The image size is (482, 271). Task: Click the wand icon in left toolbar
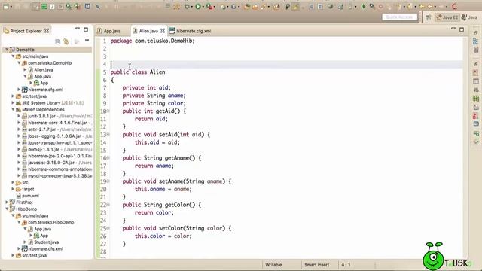pyautogui.click(x=97, y=6)
